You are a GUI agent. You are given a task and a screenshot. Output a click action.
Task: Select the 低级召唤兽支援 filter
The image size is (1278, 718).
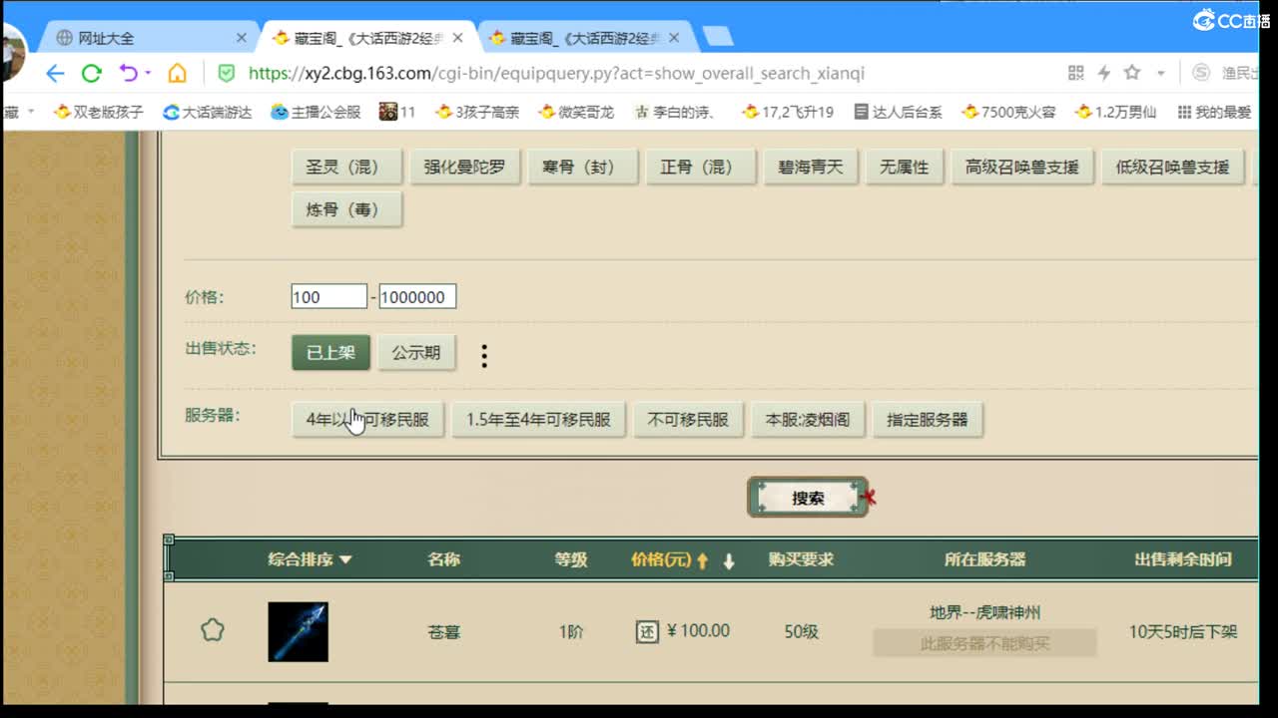(x=1172, y=168)
